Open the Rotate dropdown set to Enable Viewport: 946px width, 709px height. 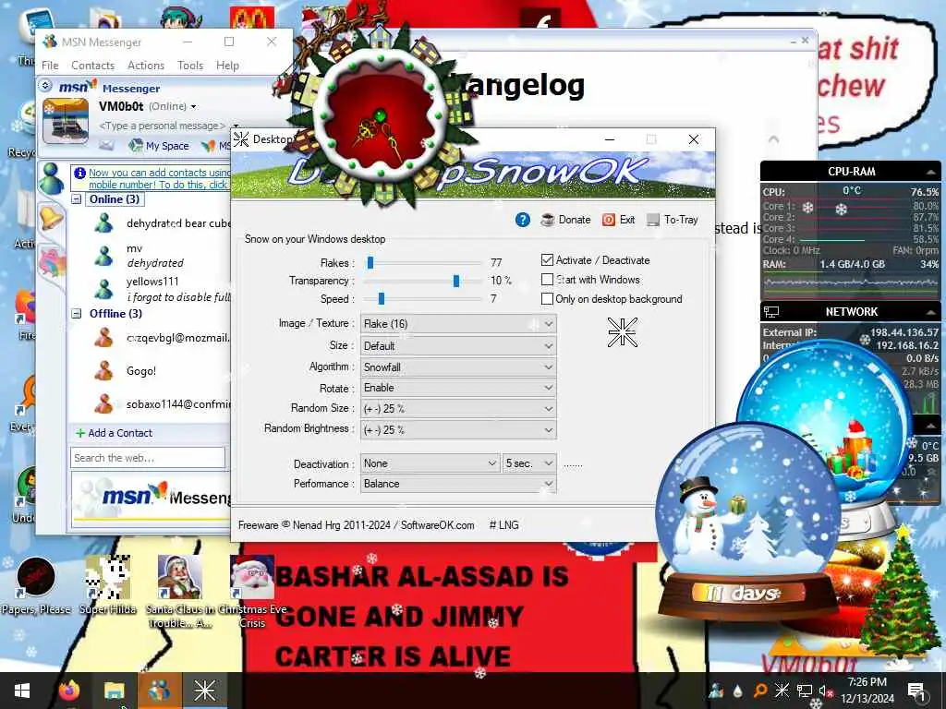tap(458, 388)
